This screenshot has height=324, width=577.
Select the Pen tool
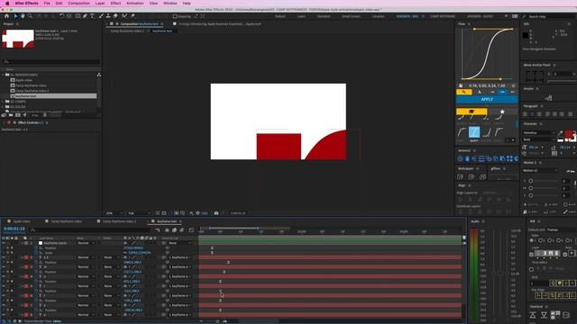pyautogui.click(x=85, y=16)
